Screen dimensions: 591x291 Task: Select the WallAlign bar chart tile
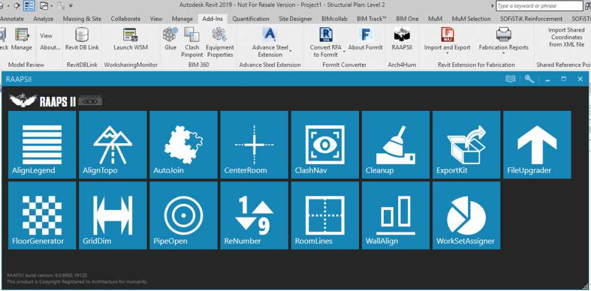tap(396, 215)
